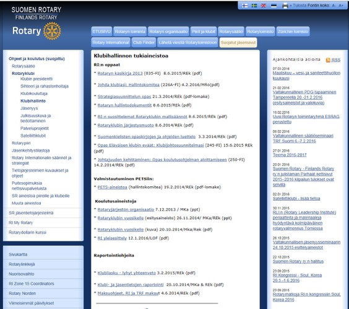This screenshot has width=349, height=309.
Task: Select Muuta aineistoa in the sidebar
Action: coord(26,203)
